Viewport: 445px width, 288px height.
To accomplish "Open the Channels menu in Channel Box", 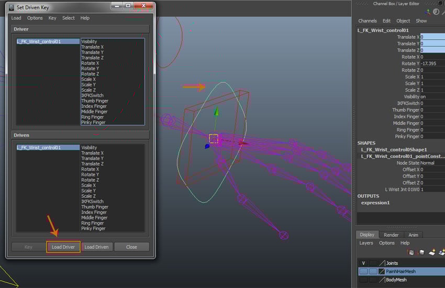I will 367,21.
